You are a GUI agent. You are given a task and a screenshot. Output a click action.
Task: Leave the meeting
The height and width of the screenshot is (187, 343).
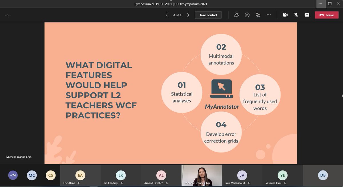pyautogui.click(x=326, y=15)
